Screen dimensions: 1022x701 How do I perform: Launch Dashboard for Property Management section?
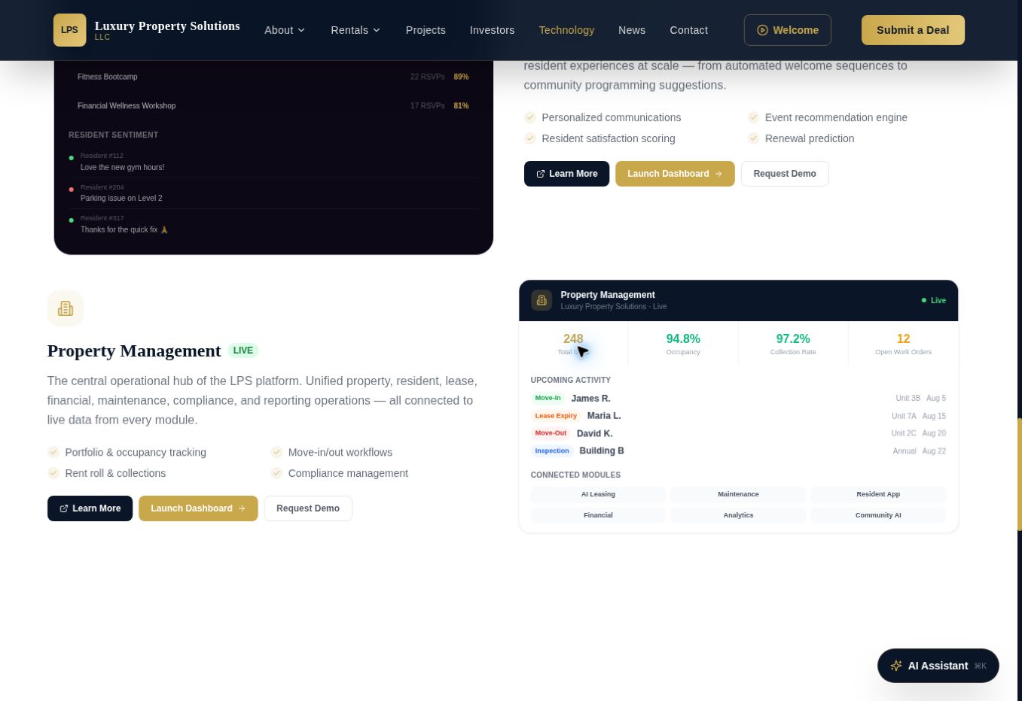click(x=198, y=508)
